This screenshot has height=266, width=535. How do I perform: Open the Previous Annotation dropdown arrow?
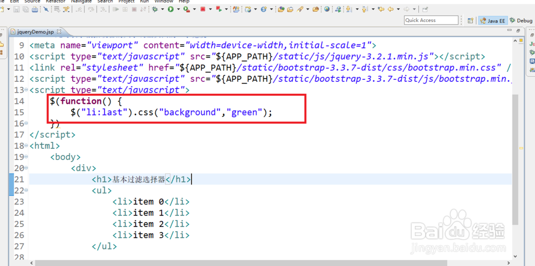click(373, 9)
